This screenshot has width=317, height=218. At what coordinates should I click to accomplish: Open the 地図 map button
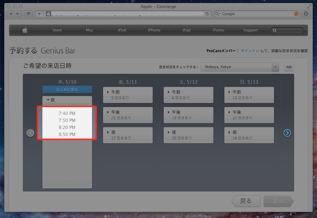(x=289, y=67)
